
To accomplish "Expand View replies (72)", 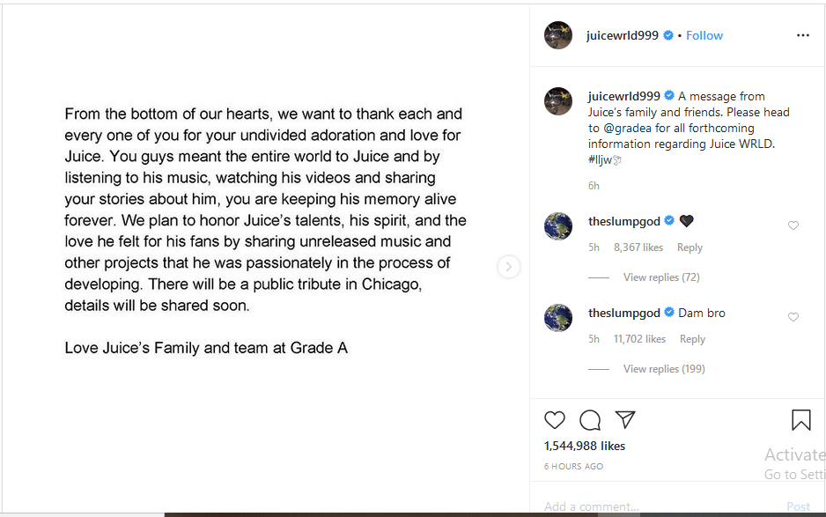I will tap(661, 277).
